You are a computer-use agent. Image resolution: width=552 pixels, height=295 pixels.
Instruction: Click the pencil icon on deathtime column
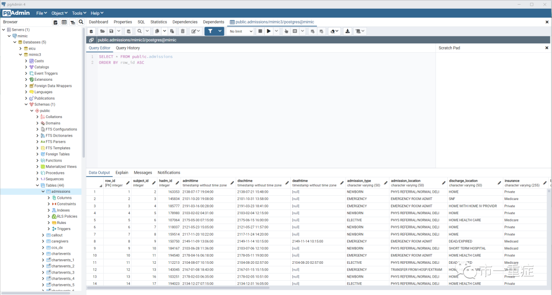tap(342, 183)
